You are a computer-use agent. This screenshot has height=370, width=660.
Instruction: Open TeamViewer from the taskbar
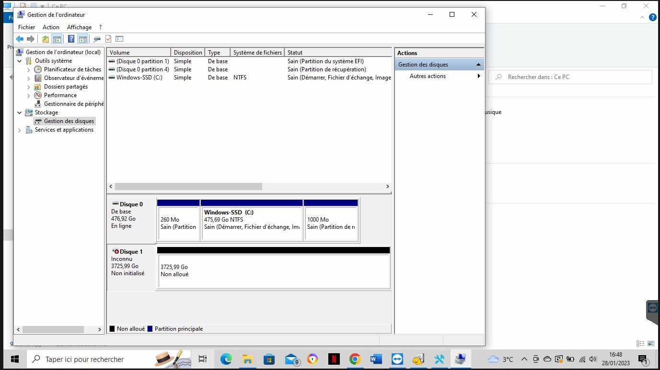tap(397, 359)
